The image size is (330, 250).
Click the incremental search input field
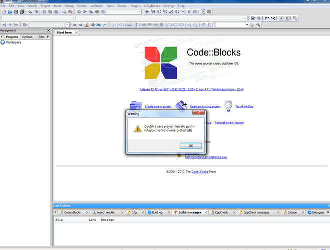(48, 25)
